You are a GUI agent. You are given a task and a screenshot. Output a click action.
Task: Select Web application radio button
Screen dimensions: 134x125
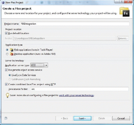click(x=7, y=50)
